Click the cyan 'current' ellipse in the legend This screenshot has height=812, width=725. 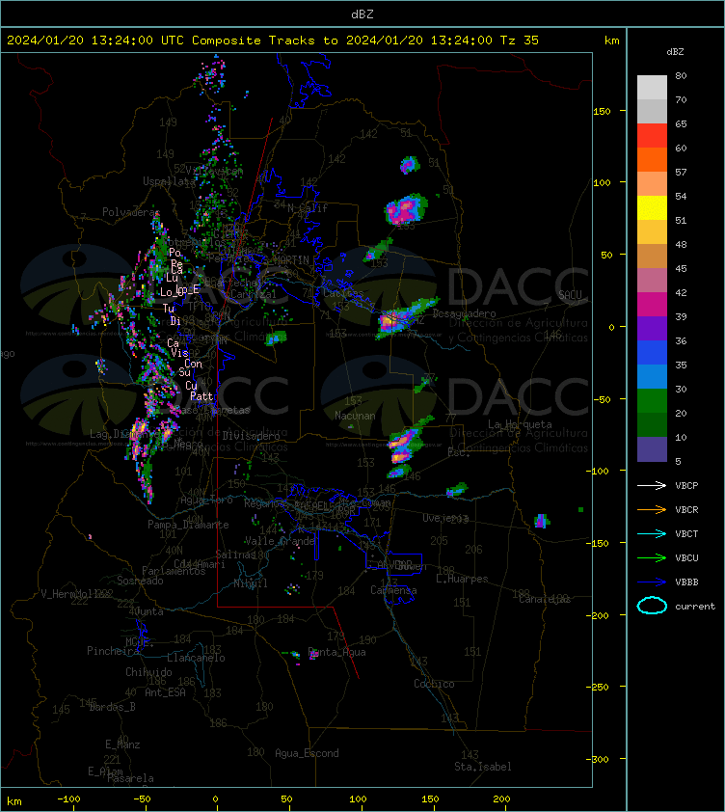tap(652, 606)
